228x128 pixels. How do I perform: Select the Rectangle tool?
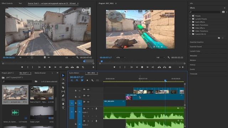coord(63,100)
